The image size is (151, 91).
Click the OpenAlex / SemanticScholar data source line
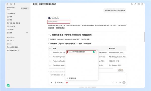pos(70,39)
